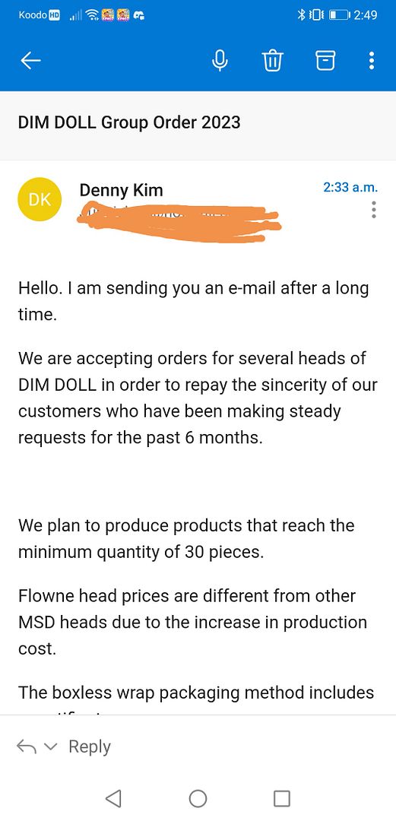Tap the 2:33 a.m. timestamp
396x821 pixels.
pyautogui.click(x=350, y=187)
